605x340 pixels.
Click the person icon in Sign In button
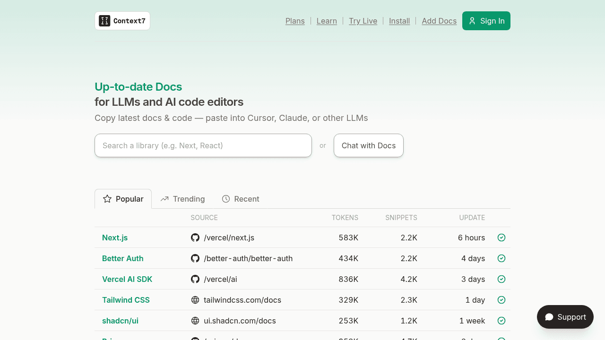472,21
